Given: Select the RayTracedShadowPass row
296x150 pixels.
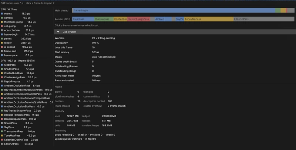Looking at the screenshot, I should 21,110.
